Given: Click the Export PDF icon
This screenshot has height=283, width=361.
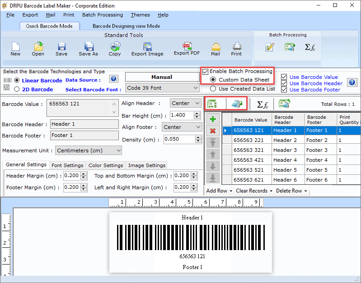Looking at the screenshot, I should click(x=187, y=46).
